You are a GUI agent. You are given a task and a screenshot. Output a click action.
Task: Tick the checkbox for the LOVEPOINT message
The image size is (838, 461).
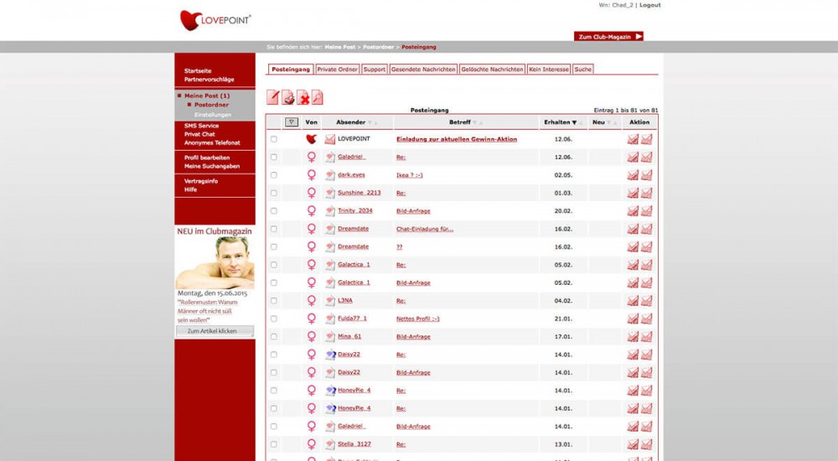[274, 139]
